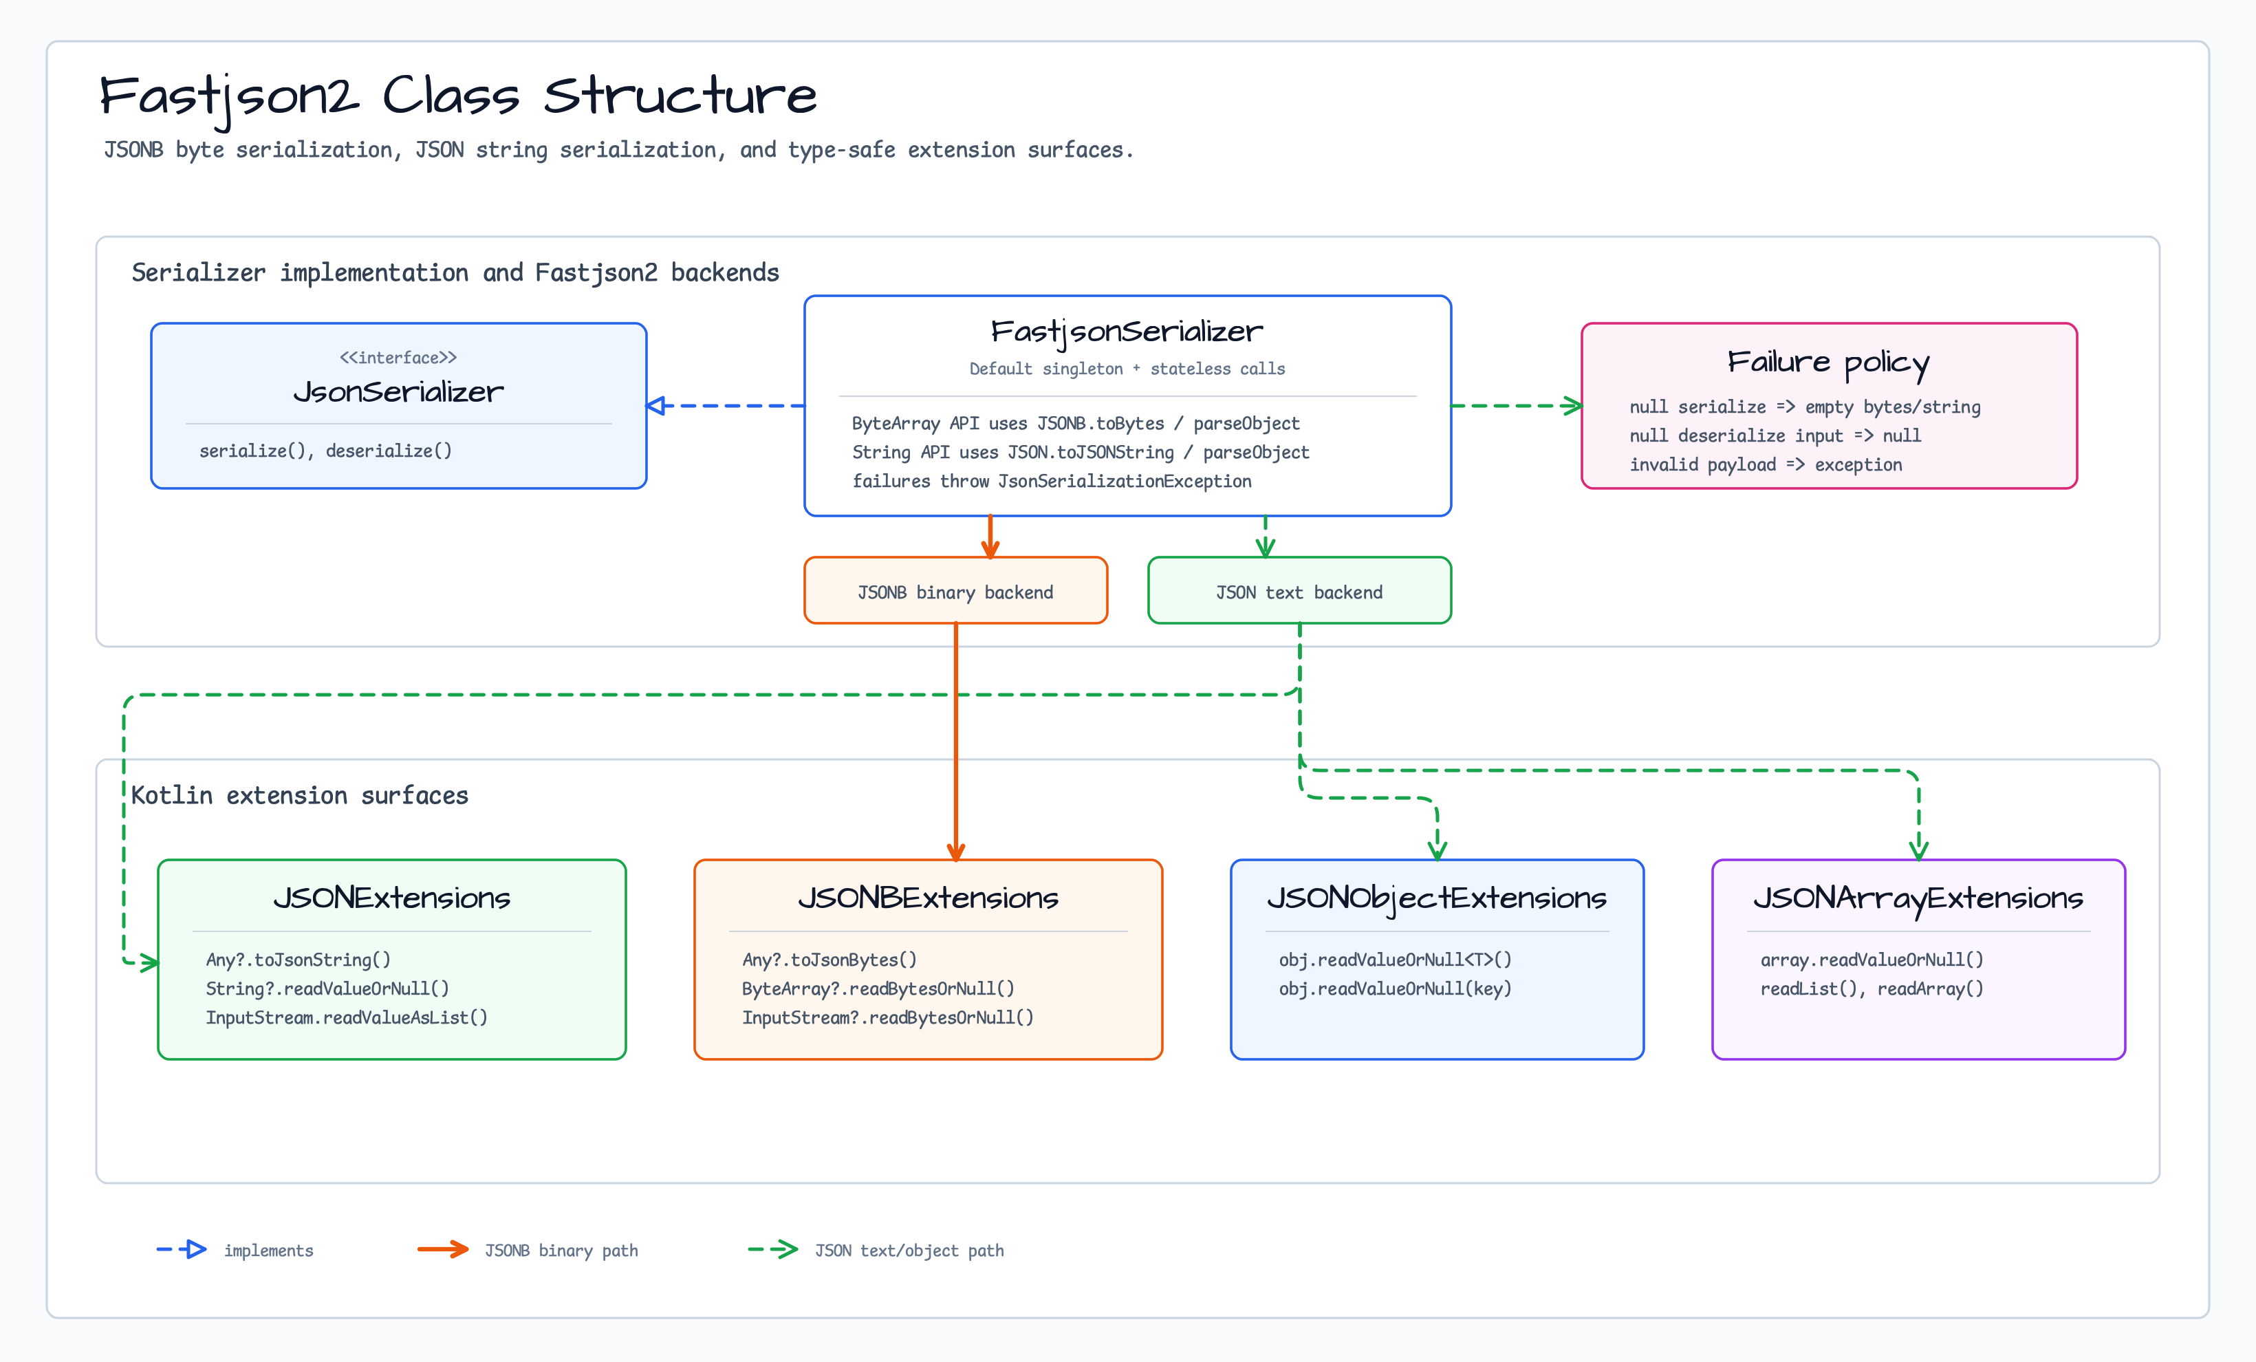Click 'array.readValueOrNull()' entry
The height and width of the screenshot is (1362, 2256).
1872,960
